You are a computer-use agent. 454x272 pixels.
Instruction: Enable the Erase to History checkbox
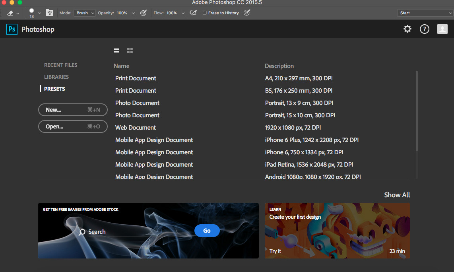pos(205,13)
